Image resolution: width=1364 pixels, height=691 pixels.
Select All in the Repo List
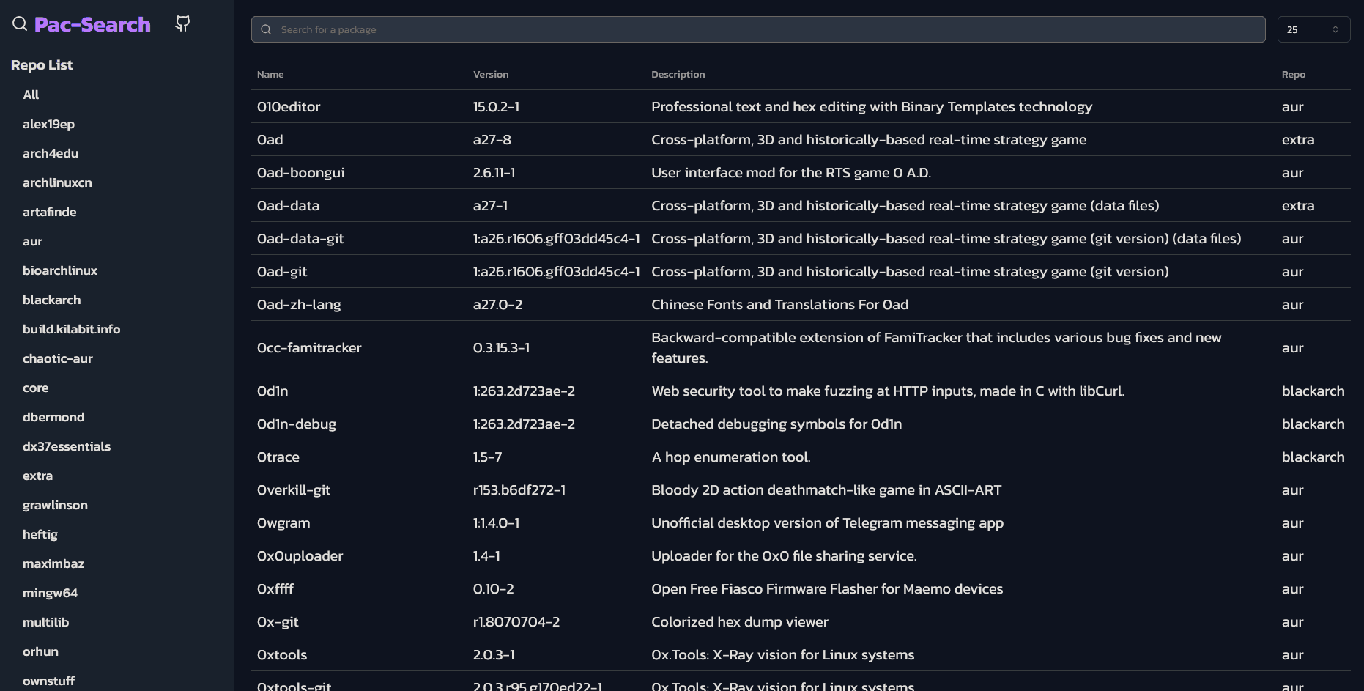31,95
